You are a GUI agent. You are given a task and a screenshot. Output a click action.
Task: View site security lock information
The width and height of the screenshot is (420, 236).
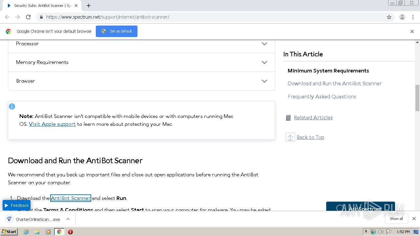click(x=41, y=17)
